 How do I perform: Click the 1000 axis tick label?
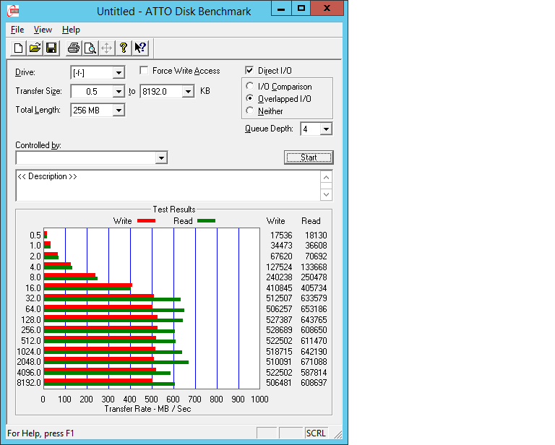coord(259,399)
